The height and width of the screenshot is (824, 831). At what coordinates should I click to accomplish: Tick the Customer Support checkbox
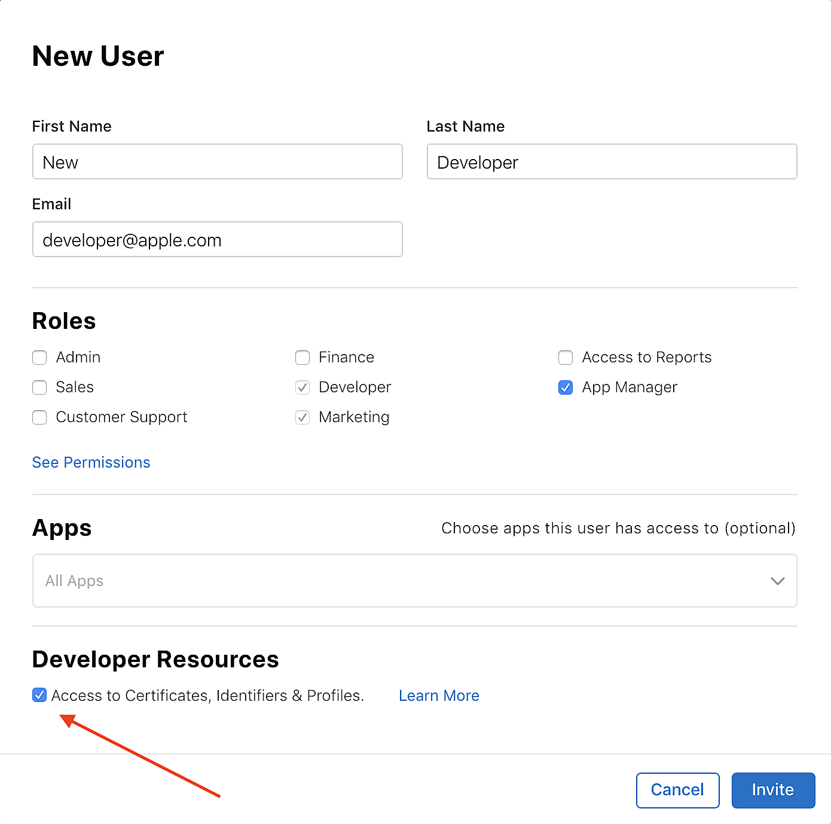point(39,417)
